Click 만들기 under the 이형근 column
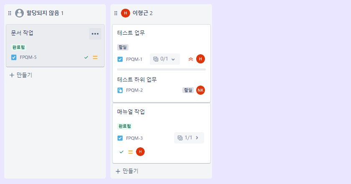Screen dimensions: 351x184 point(127,171)
